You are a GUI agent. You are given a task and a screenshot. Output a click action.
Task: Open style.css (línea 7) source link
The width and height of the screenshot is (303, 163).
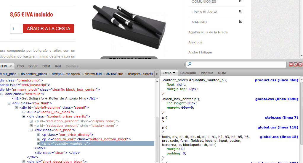pyautogui.click(x=281, y=118)
